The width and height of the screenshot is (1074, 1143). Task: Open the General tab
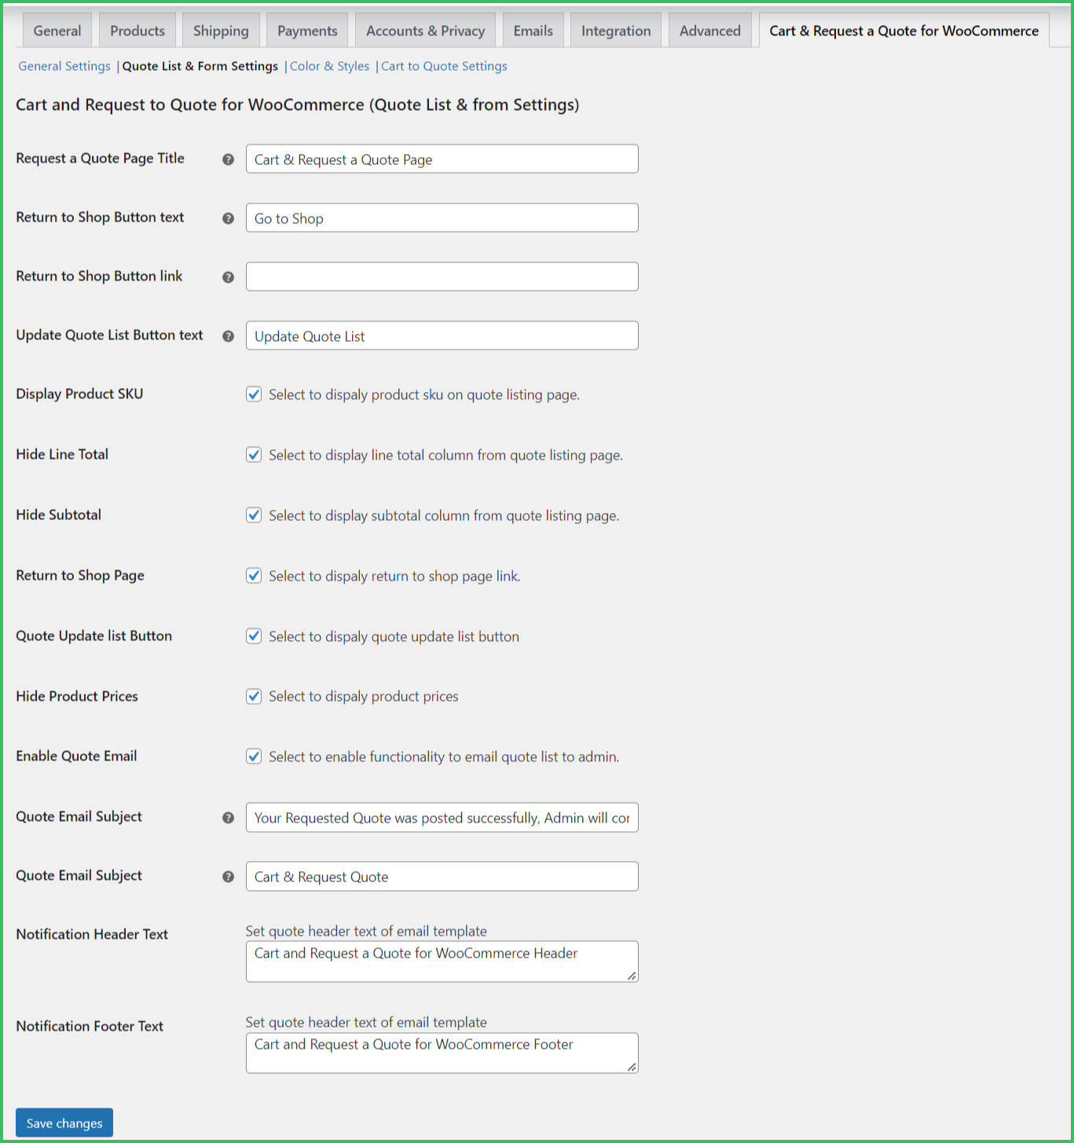57,31
